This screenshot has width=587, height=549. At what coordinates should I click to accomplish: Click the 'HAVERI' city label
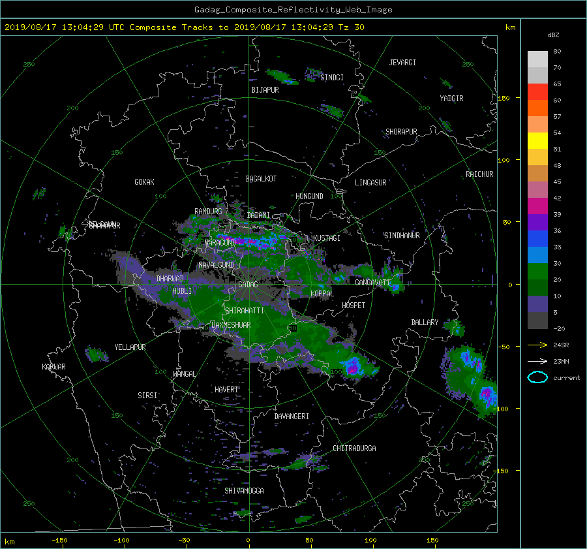[x=226, y=390]
